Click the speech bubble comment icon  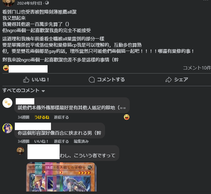click(x=92, y=80)
